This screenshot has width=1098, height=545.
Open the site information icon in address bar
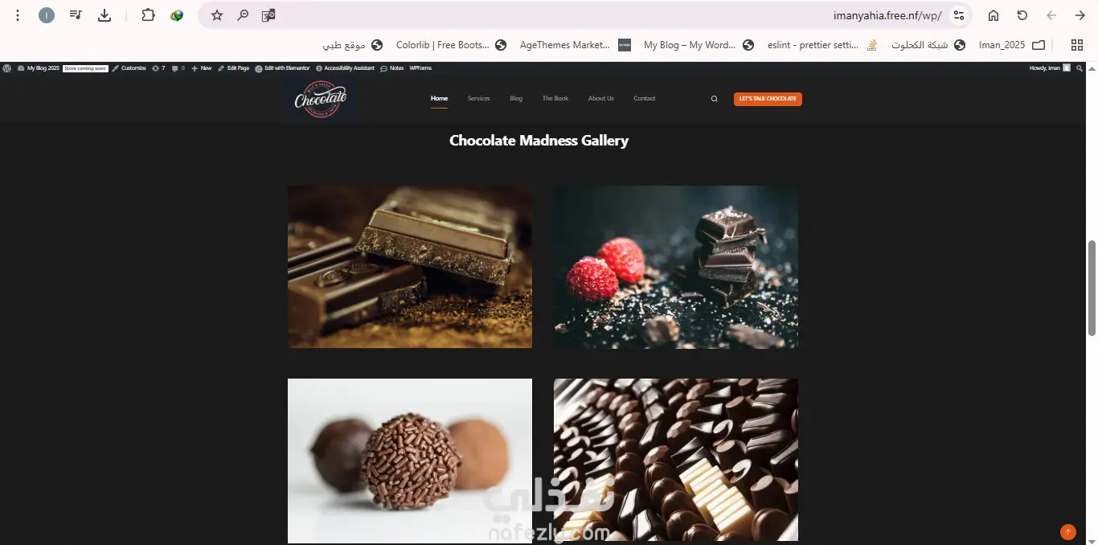(x=958, y=15)
